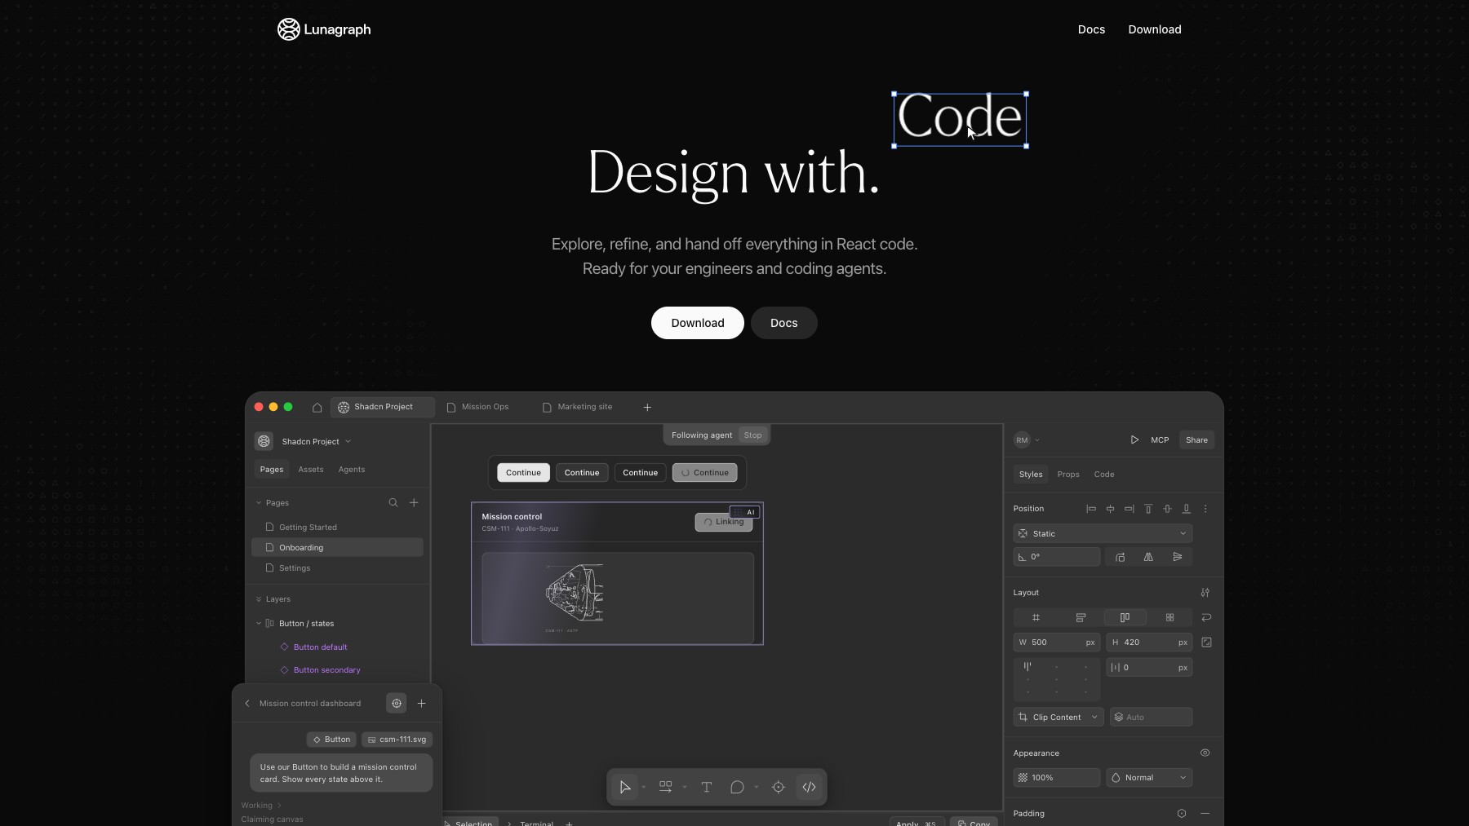Select the pointer tool in the canvas toolbar
The height and width of the screenshot is (826, 1469).
pos(625,787)
